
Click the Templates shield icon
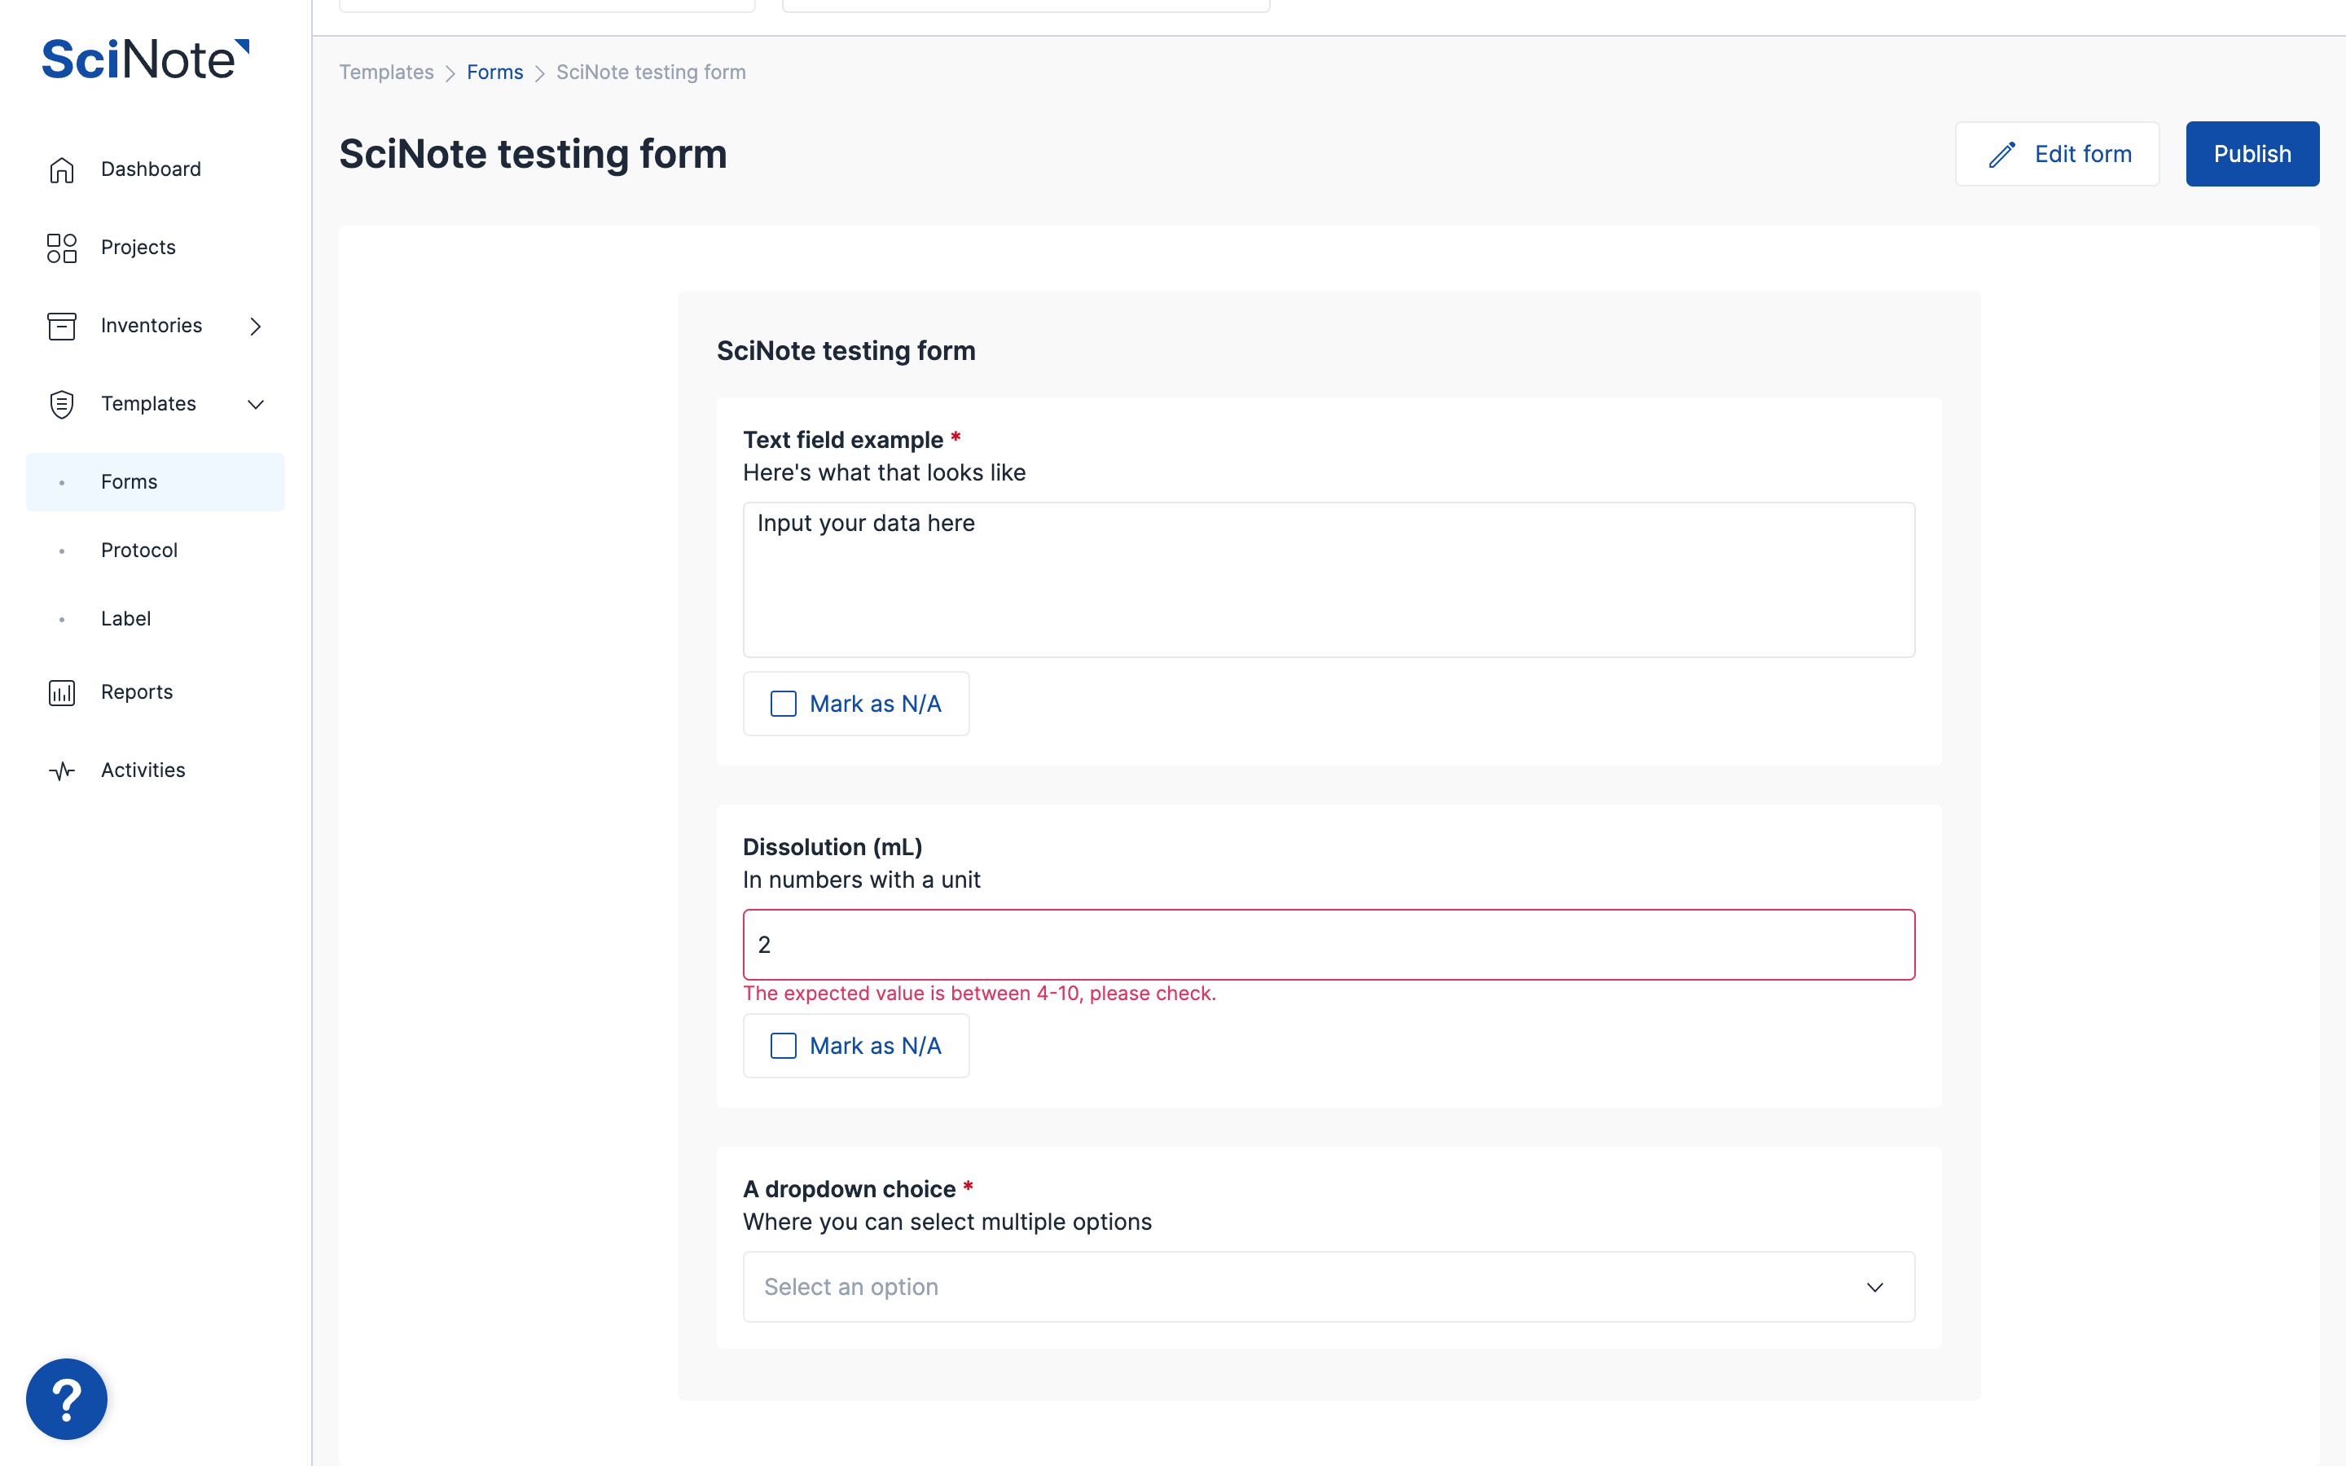pos(61,404)
